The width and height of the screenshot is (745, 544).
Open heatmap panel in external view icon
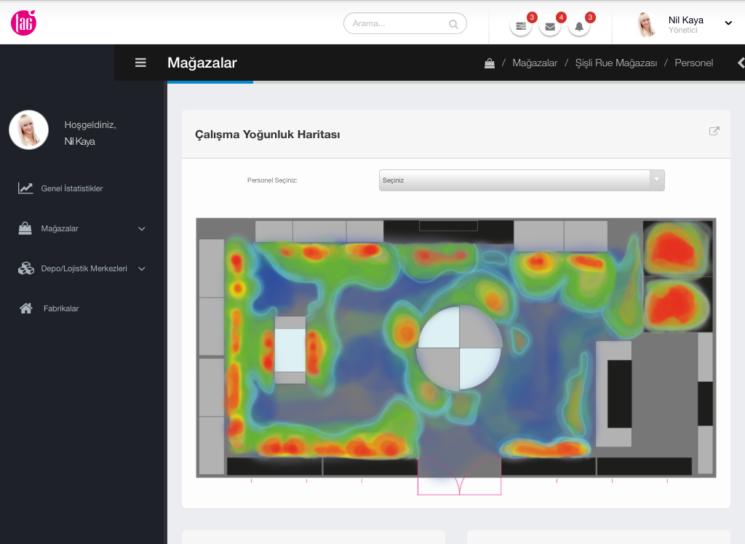tap(714, 131)
